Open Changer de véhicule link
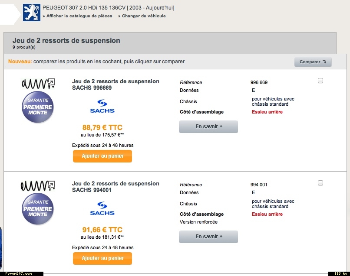The height and width of the screenshot is (276, 350). click(142, 16)
